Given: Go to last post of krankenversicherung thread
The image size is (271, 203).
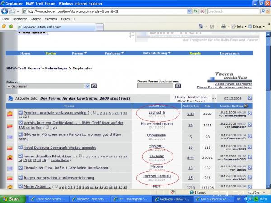Looking at the screenshot, I should [250, 177].
